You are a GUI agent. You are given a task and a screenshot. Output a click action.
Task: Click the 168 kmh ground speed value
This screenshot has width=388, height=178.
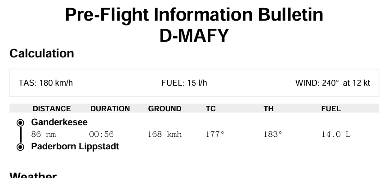[x=165, y=135]
